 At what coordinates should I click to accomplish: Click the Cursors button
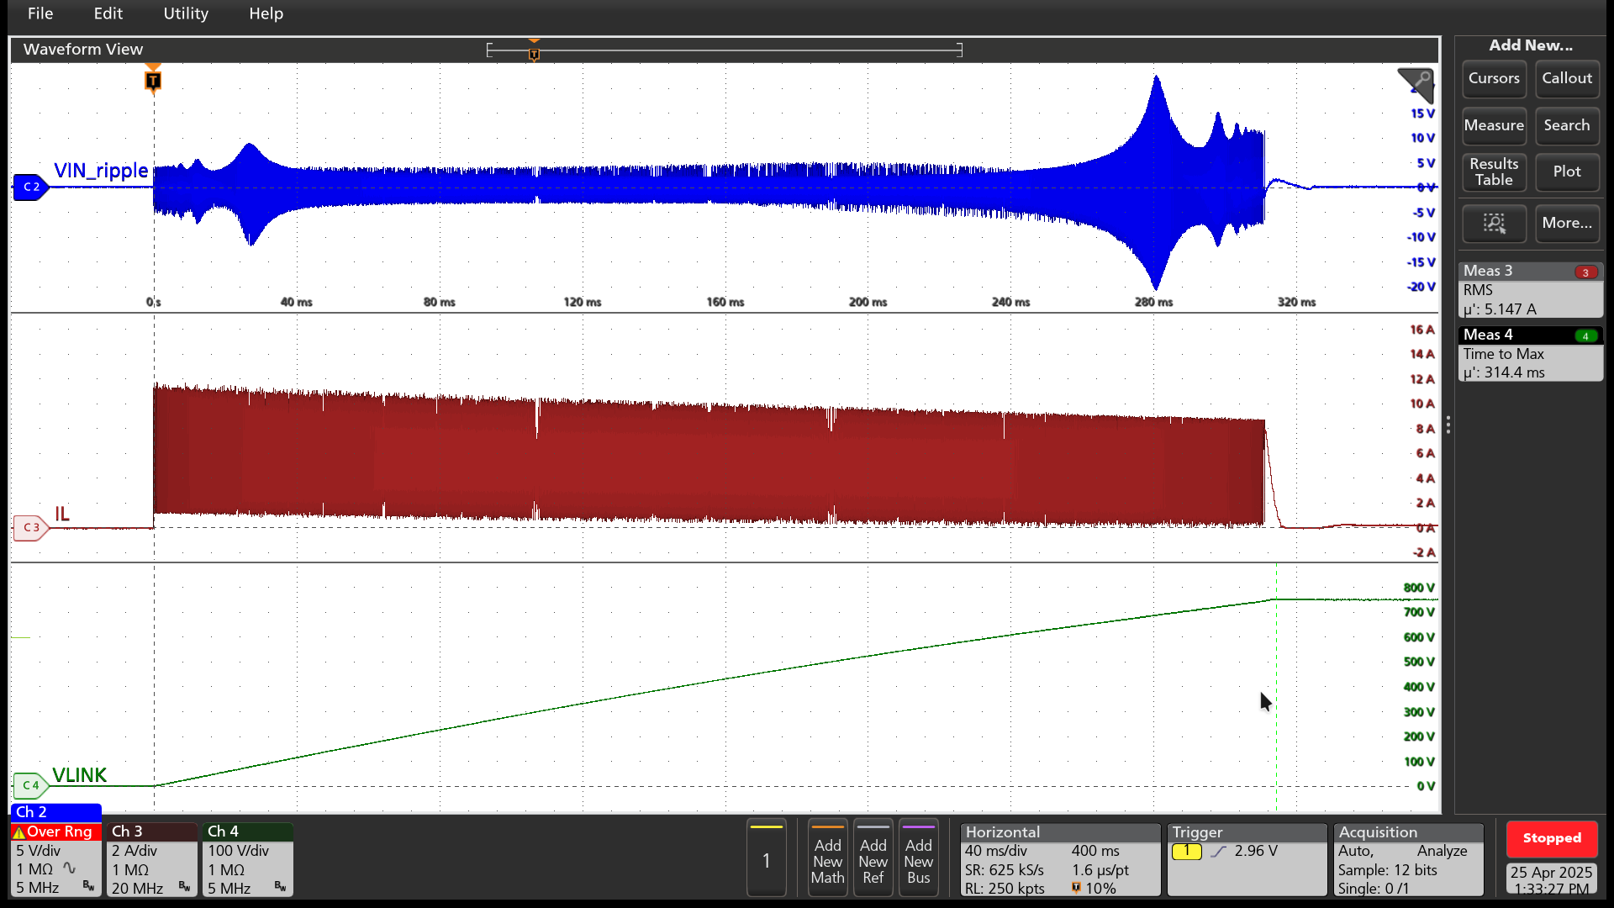click(1493, 78)
